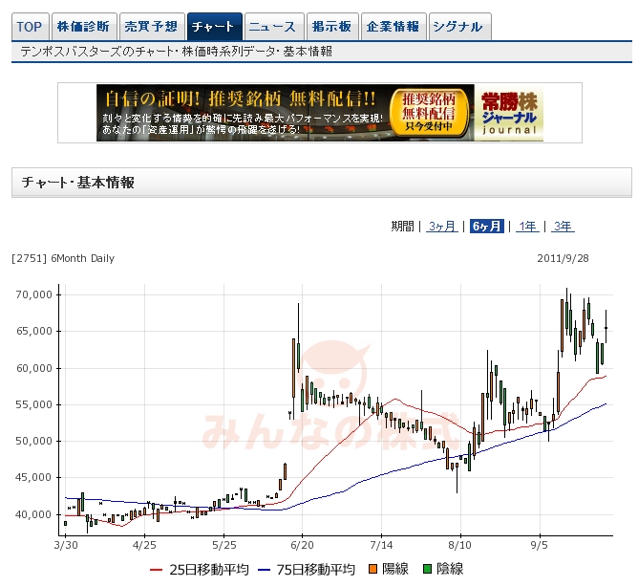Open the 売買予想 tab
The width and height of the screenshot is (638, 587).
click(152, 26)
